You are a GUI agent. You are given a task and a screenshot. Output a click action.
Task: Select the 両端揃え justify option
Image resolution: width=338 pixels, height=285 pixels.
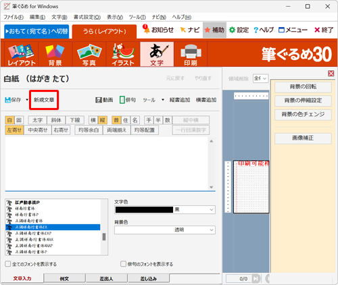tap(116, 130)
